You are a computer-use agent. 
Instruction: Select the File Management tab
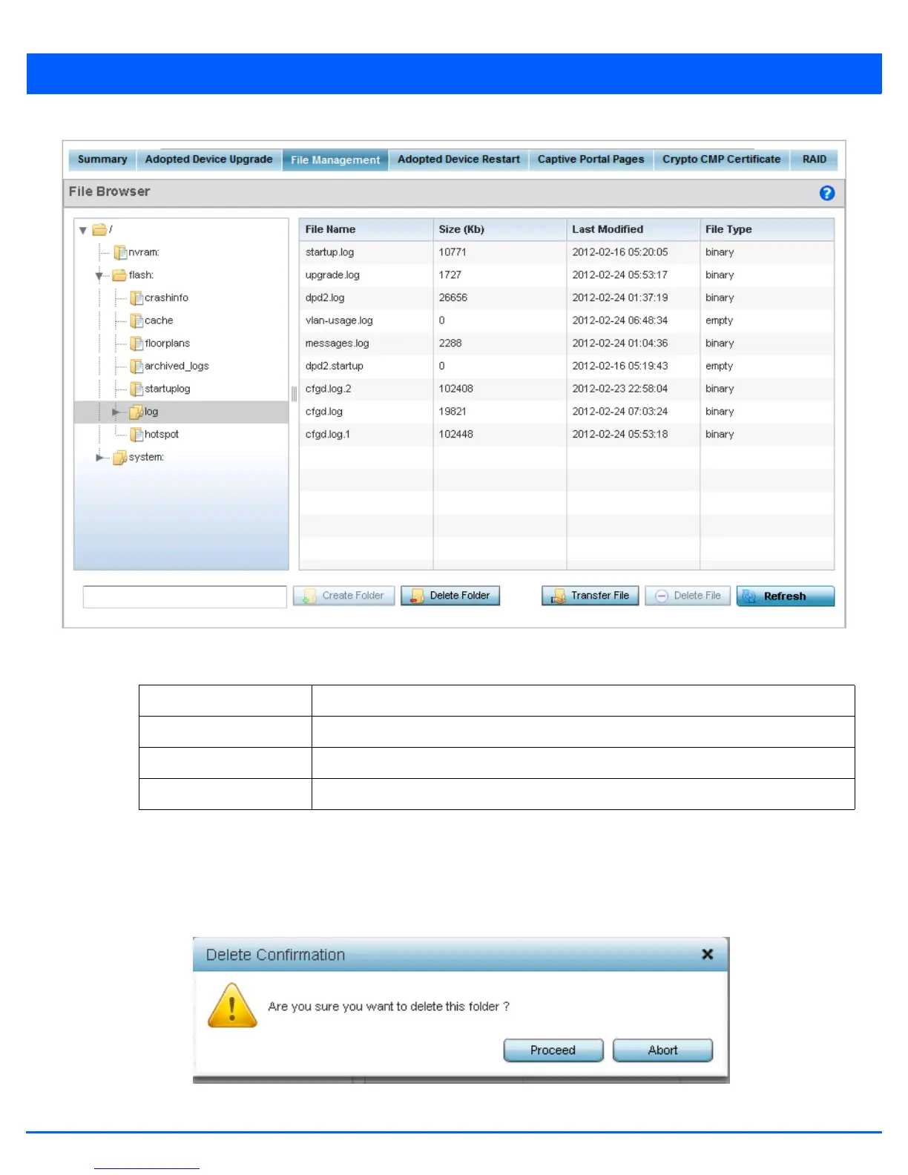click(335, 160)
